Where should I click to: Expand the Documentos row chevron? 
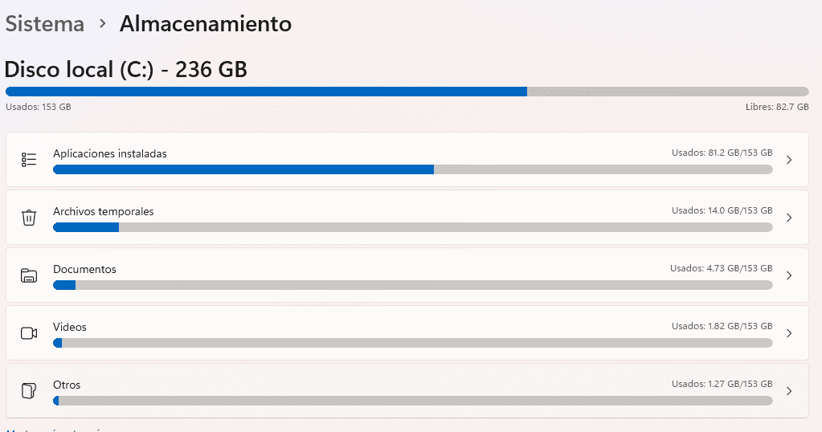pos(789,275)
